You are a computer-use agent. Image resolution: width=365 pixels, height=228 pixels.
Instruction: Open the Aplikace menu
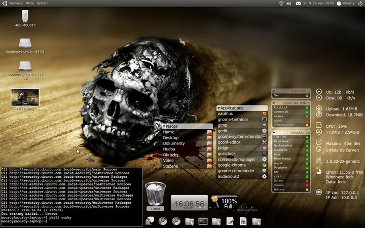click(16, 3)
